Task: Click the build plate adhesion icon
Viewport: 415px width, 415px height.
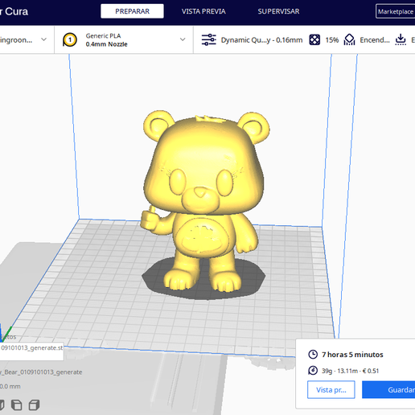Action: click(401, 39)
